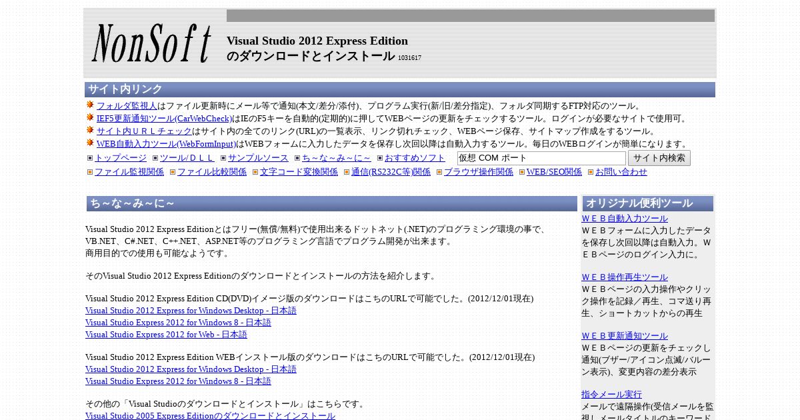
Task: Click text 商用目的での使用も可能なようです。
Action: click(x=158, y=253)
